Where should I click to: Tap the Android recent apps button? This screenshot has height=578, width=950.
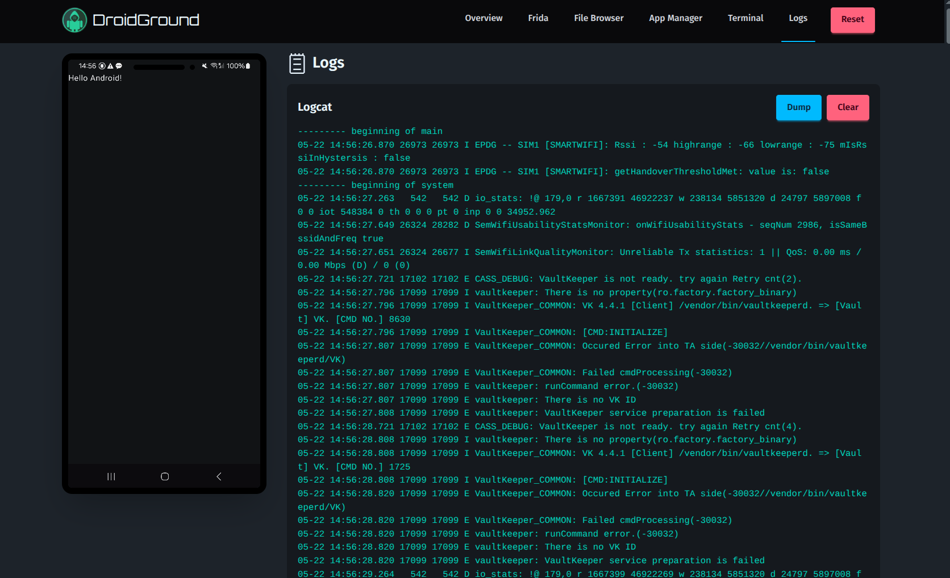coord(111,476)
